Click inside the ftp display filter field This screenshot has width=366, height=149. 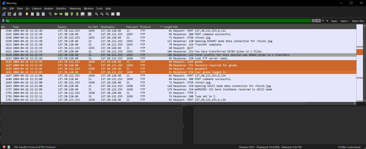[158, 21]
